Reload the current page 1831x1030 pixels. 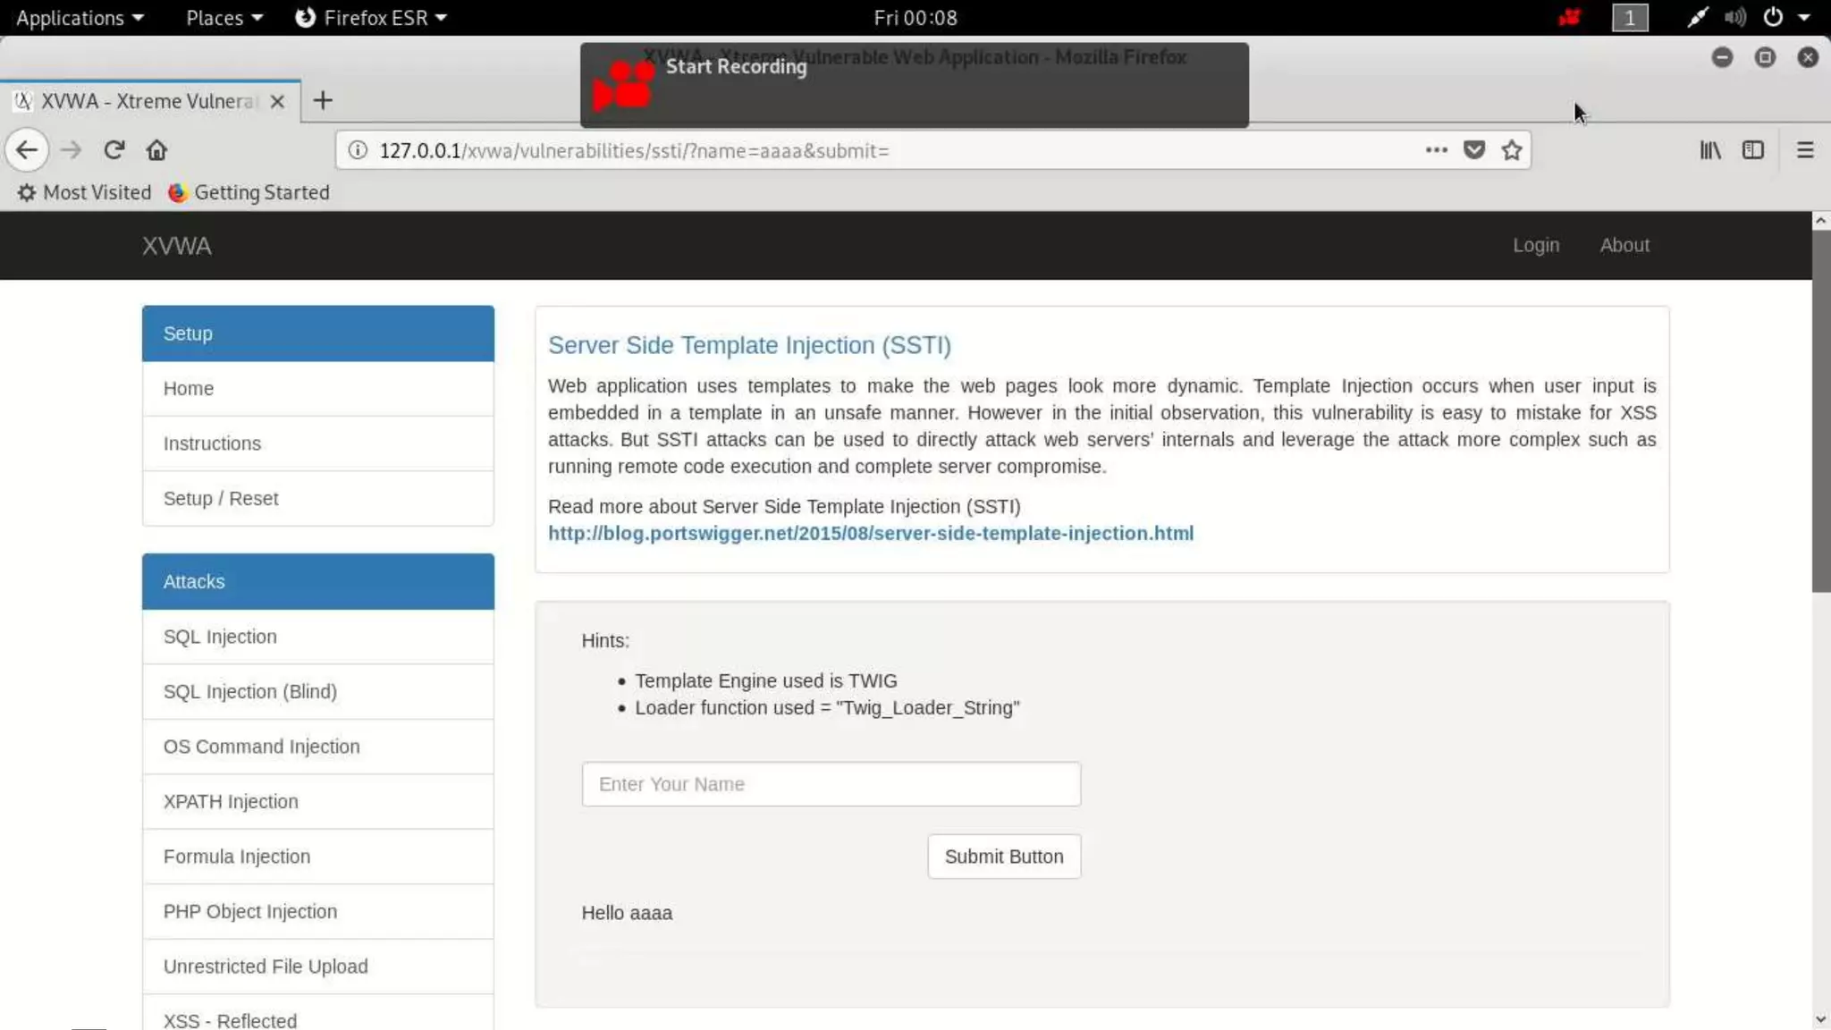point(114,150)
